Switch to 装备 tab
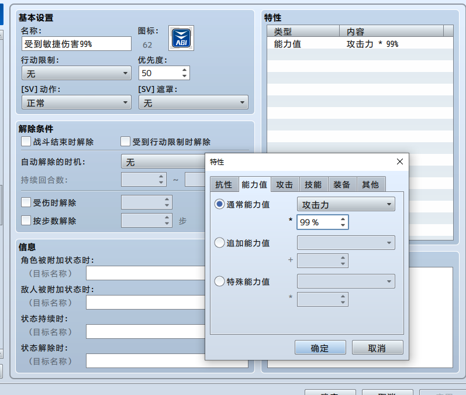 pyautogui.click(x=342, y=184)
